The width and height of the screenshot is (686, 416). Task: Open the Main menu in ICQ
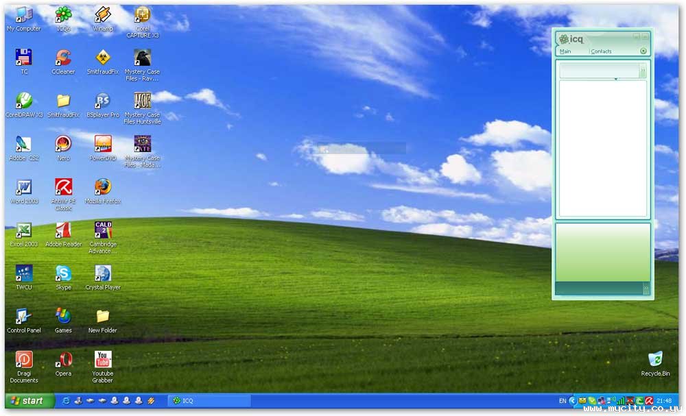(x=565, y=51)
